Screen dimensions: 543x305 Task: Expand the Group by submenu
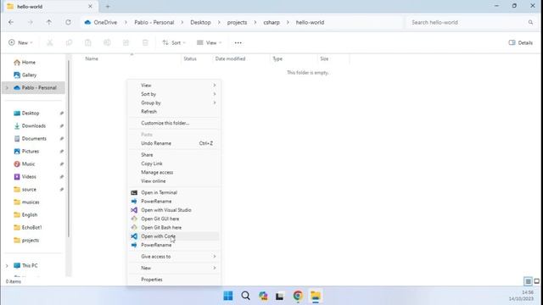click(x=173, y=103)
